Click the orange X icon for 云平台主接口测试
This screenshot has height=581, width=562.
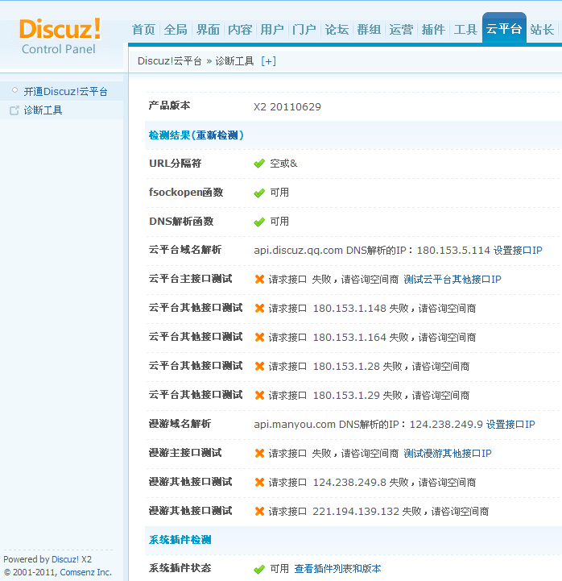coord(259,280)
